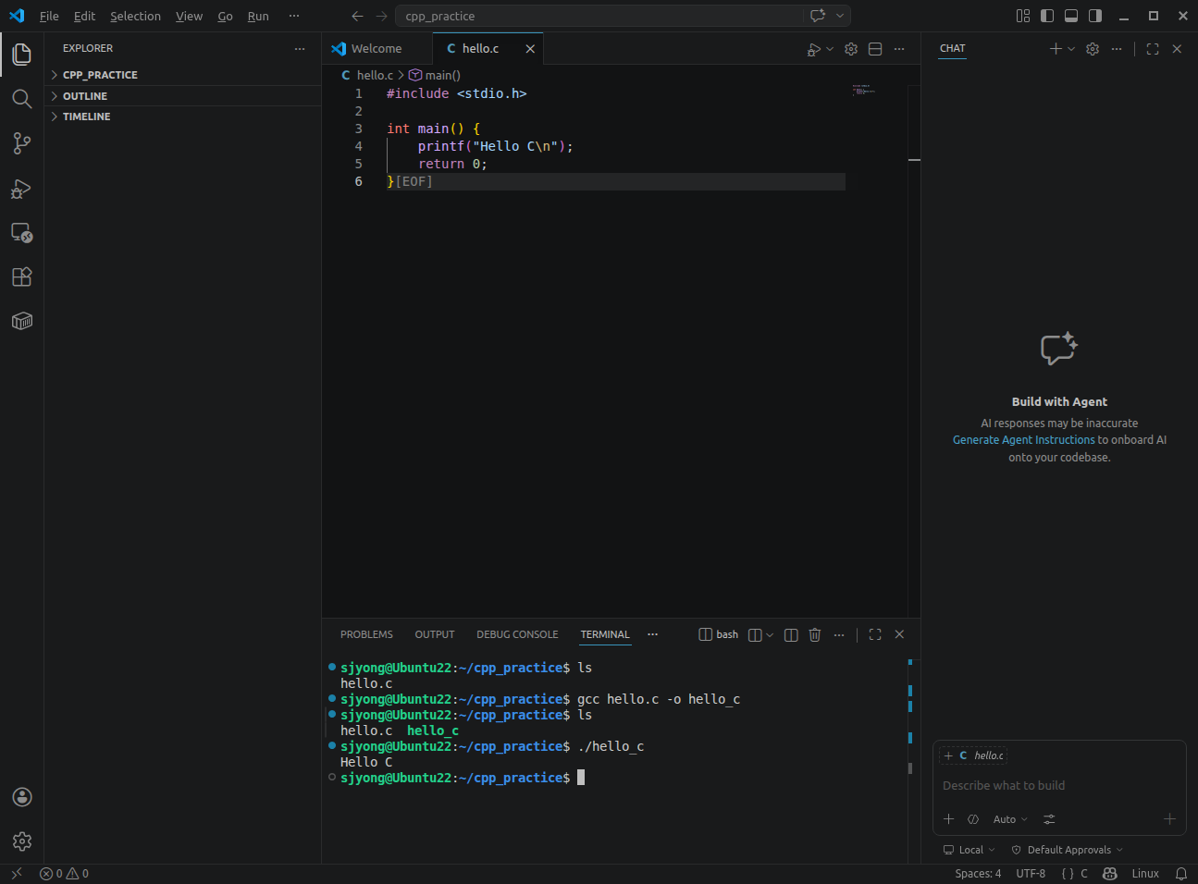Screen dimensions: 1198x884
Task: Maximize the Chat panel
Action: [1153, 49]
